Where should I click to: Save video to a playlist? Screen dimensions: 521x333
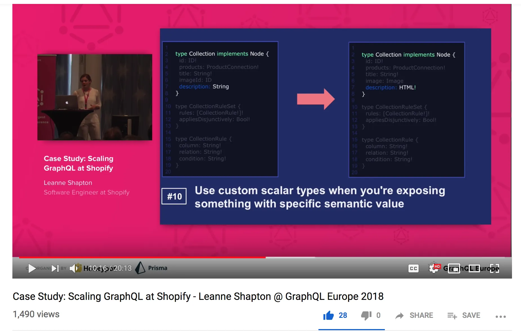464,315
